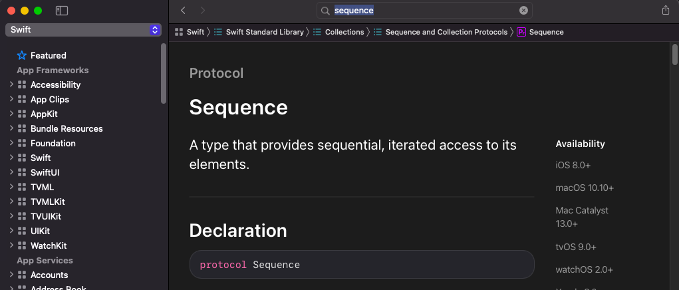The image size is (679, 290).
Task: Open Sequence and Collection Protocols breadcrumb
Action: [x=446, y=32]
